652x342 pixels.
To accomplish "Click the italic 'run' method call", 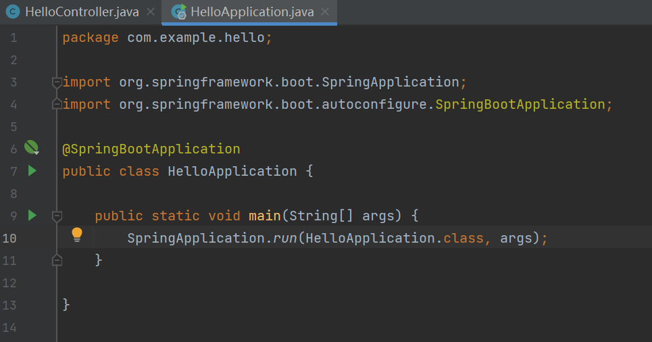I will coord(285,238).
